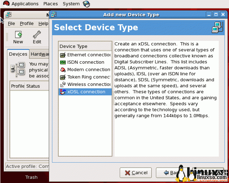Select the Ethernet connection card icon

pyautogui.click(x=63, y=55)
